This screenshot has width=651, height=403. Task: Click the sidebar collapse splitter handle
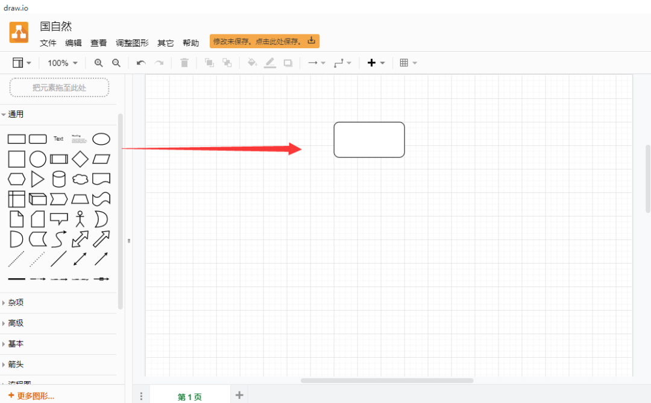pyautogui.click(x=129, y=241)
